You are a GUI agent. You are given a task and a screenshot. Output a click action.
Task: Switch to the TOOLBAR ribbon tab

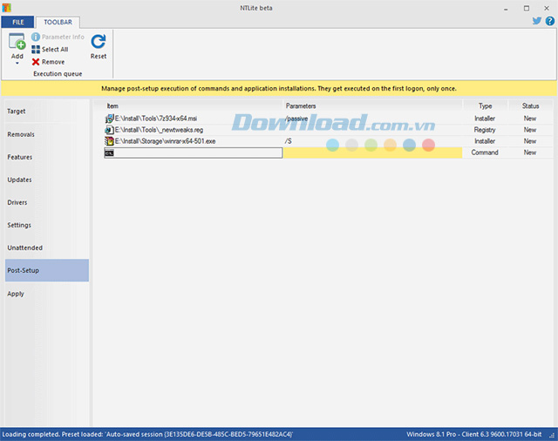58,21
